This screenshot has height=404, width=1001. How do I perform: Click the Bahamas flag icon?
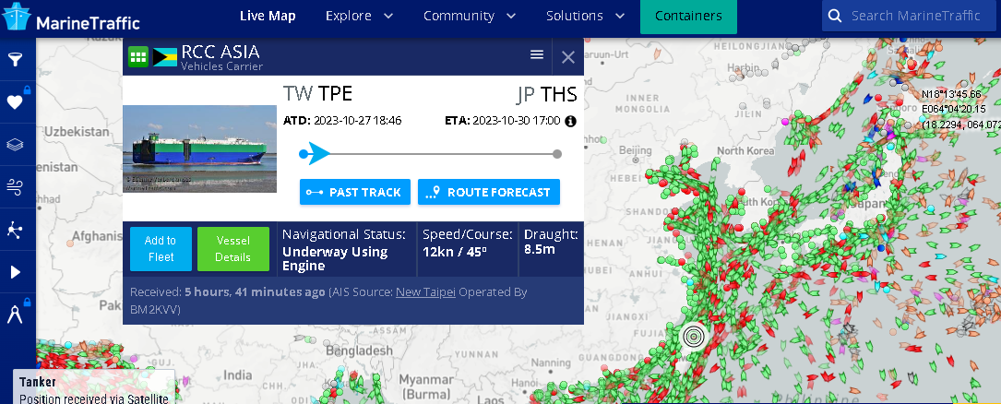tap(165, 57)
